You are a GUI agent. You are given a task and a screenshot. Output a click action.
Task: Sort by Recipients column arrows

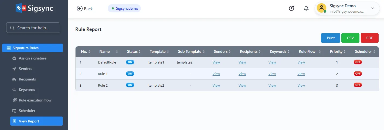click(x=260, y=51)
